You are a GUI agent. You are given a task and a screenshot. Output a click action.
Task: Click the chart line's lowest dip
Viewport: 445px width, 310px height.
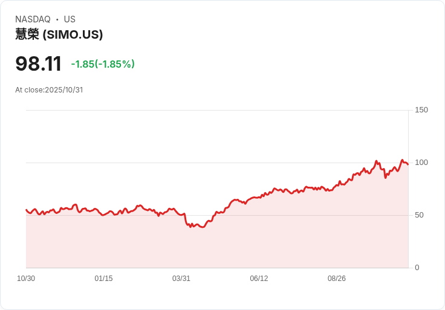click(202, 227)
